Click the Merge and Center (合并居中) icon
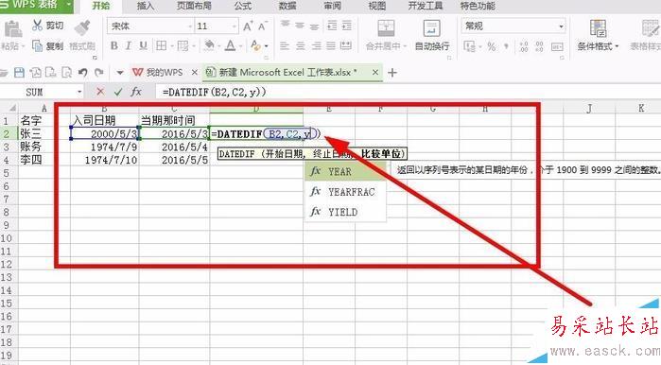 click(386, 28)
